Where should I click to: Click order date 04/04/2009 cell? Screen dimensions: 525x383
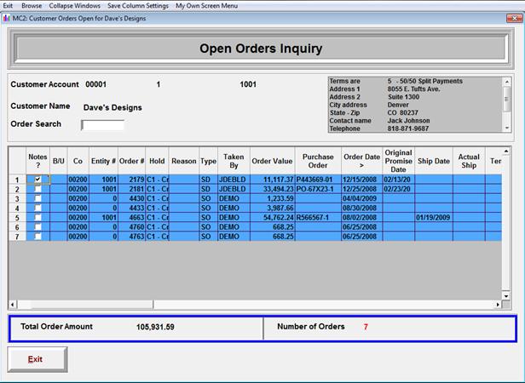pyautogui.click(x=362, y=198)
